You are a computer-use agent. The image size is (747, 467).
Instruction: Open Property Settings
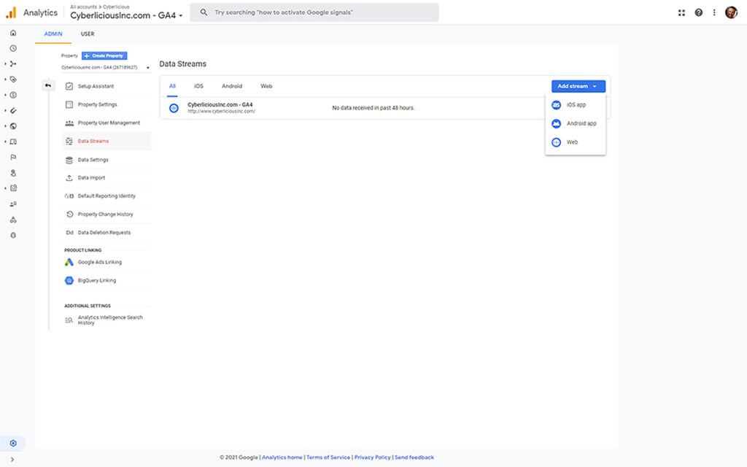pyautogui.click(x=107, y=104)
